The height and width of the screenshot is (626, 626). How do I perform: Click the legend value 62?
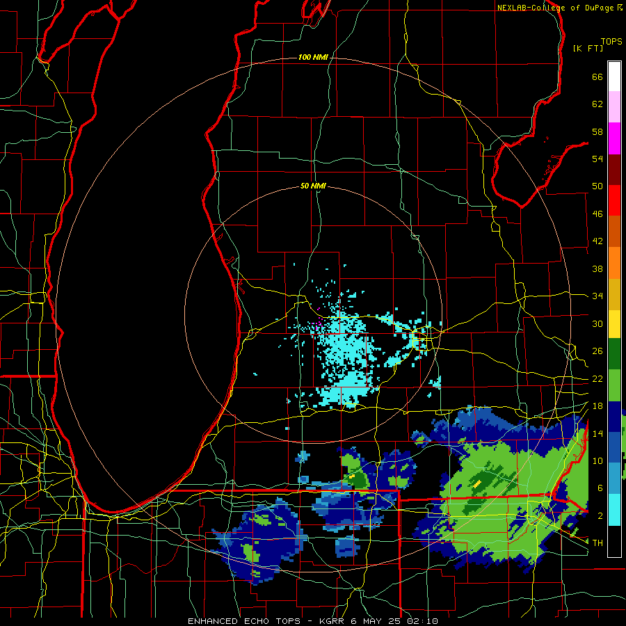tap(597, 104)
